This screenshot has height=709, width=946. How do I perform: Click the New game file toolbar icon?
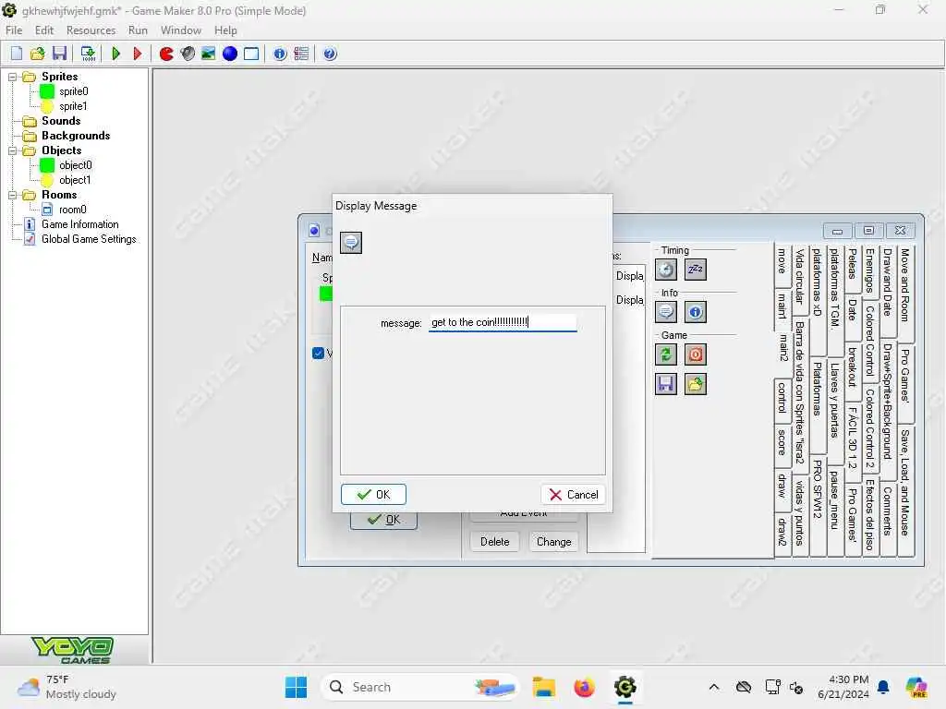[17, 54]
